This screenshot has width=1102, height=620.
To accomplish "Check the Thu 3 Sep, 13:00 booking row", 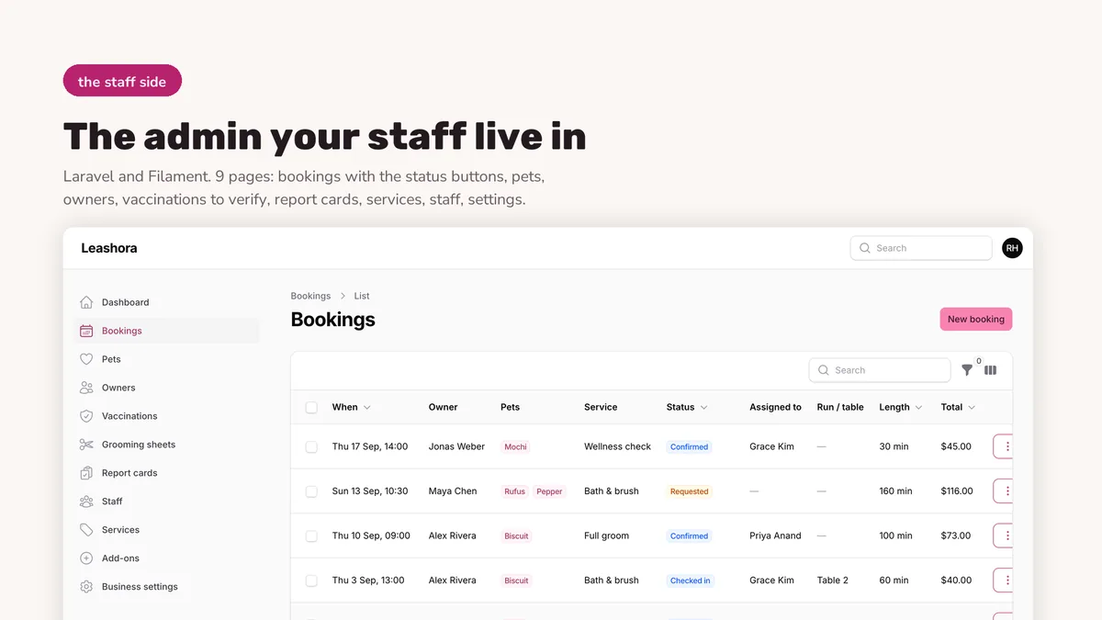I will pos(311,581).
